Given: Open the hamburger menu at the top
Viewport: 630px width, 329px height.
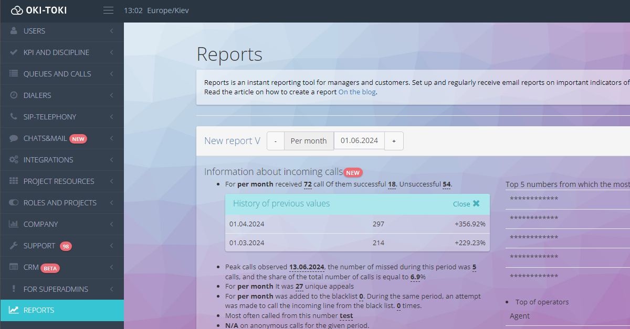Looking at the screenshot, I should click(108, 9).
